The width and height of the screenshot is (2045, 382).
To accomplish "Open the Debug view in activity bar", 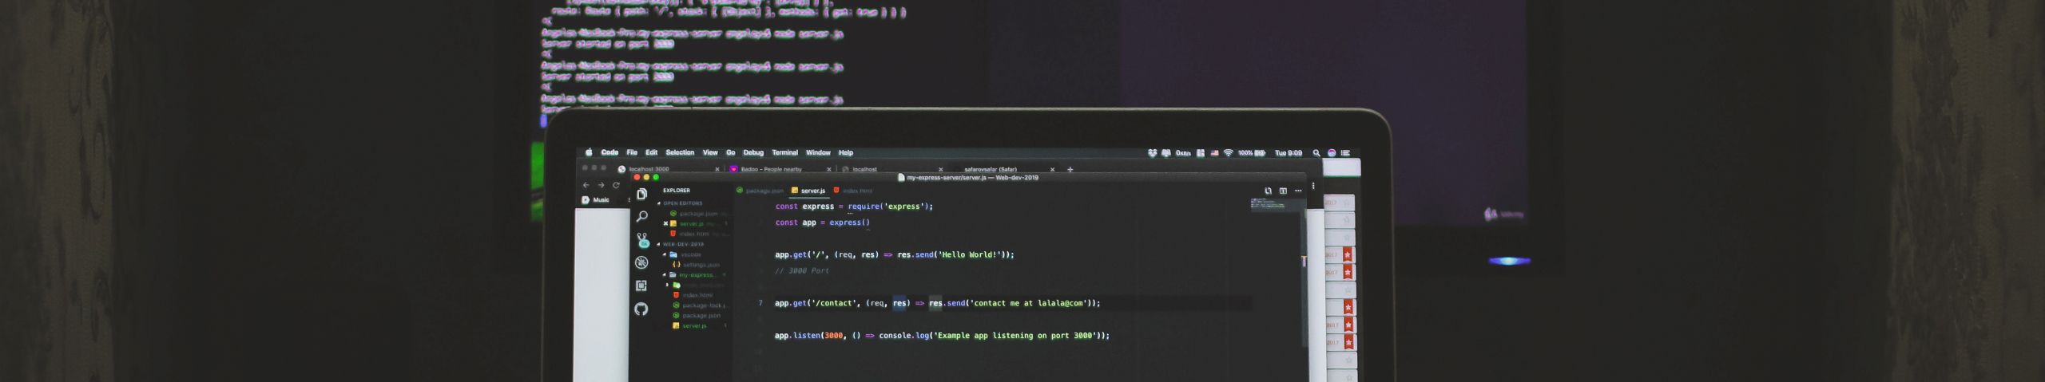I will pyautogui.click(x=641, y=262).
